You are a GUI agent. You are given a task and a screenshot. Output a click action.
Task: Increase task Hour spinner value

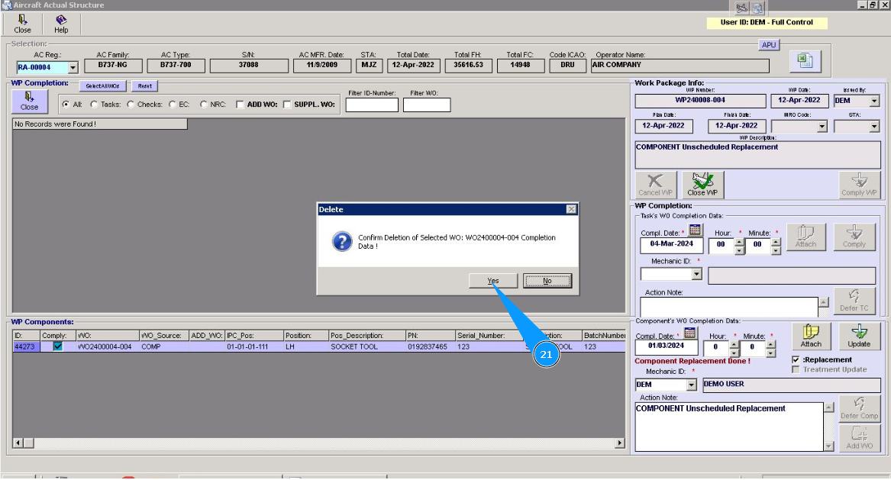[739, 241]
